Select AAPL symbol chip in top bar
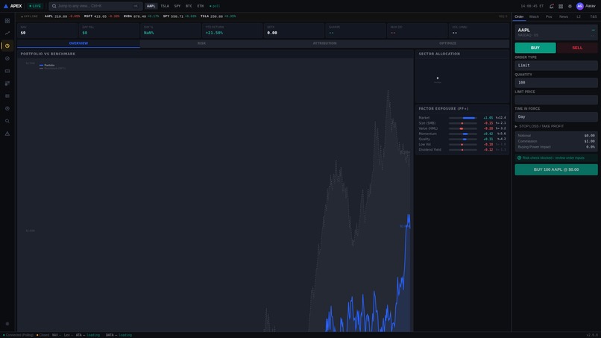 click(x=151, y=6)
